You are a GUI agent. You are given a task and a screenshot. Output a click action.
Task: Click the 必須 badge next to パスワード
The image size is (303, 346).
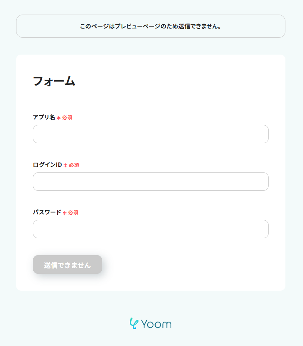tap(73, 212)
